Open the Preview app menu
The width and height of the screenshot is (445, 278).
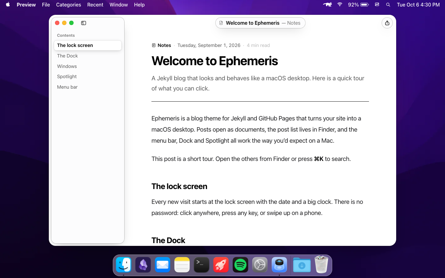tap(26, 5)
